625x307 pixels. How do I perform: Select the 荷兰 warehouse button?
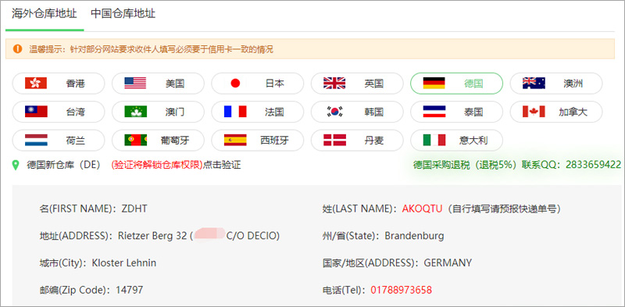pos(59,140)
